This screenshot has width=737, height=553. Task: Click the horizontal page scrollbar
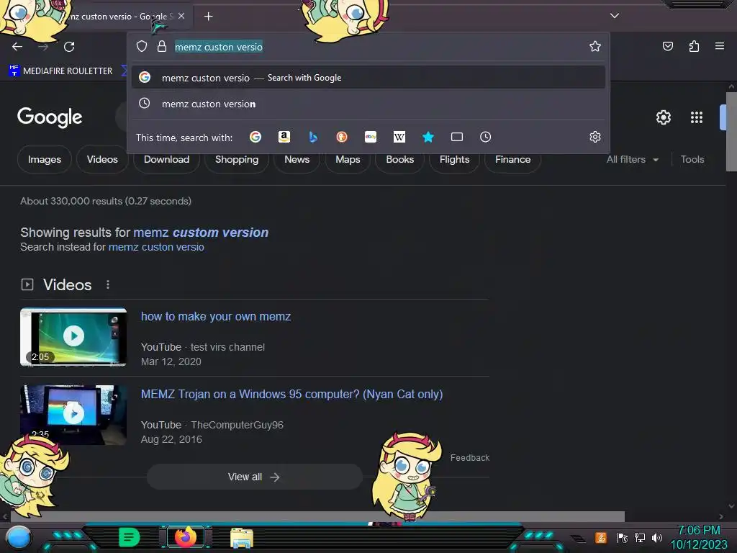pyautogui.click(x=317, y=517)
